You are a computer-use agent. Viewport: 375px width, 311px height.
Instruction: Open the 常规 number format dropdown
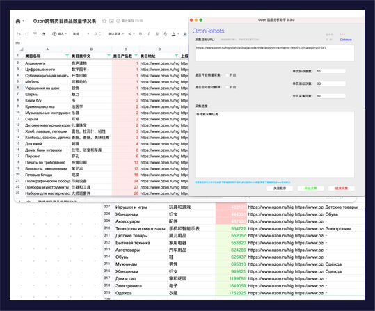click(81, 34)
